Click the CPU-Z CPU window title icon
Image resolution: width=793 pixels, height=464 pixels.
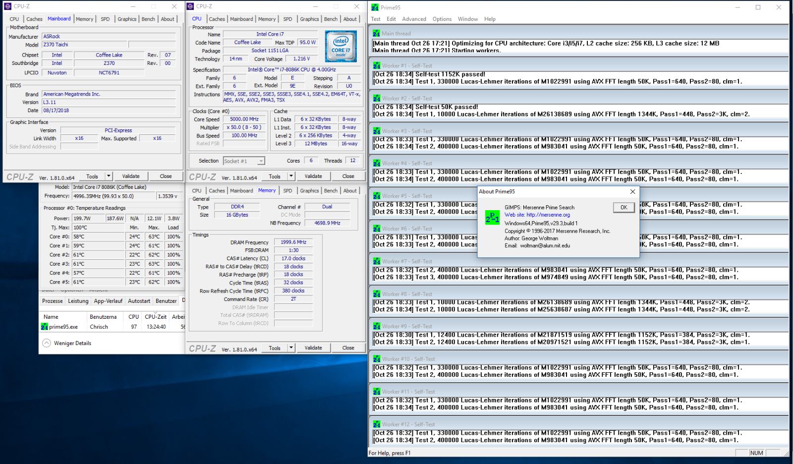190,6
